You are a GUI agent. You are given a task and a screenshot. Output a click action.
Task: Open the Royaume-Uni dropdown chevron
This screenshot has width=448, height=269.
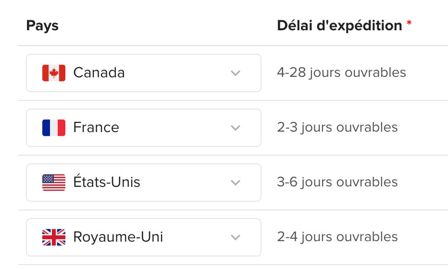(x=235, y=237)
